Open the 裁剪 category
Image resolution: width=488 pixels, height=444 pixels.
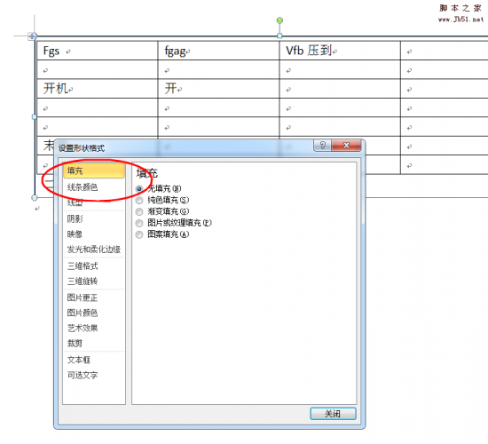[x=94, y=344]
